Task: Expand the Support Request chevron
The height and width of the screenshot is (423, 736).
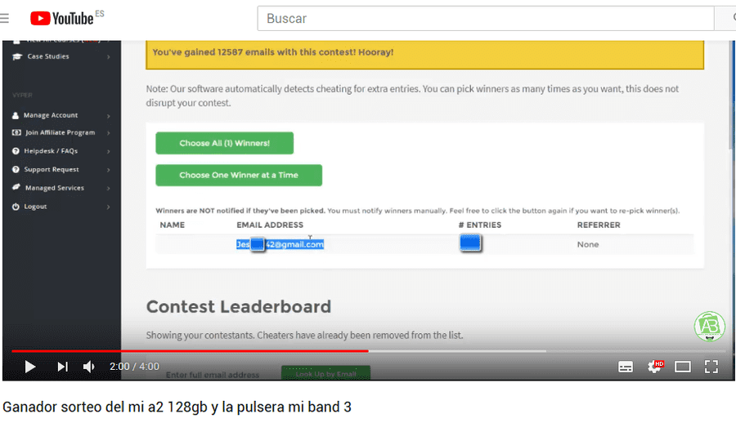Action: [109, 170]
